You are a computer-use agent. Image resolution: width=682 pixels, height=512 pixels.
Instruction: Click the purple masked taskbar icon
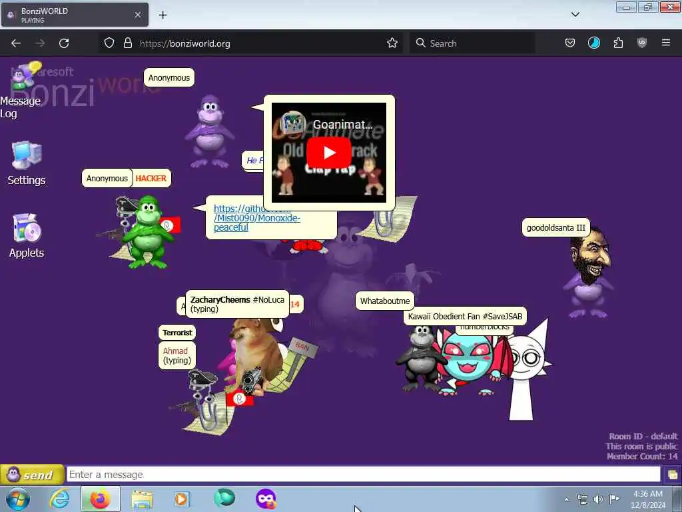click(266, 499)
